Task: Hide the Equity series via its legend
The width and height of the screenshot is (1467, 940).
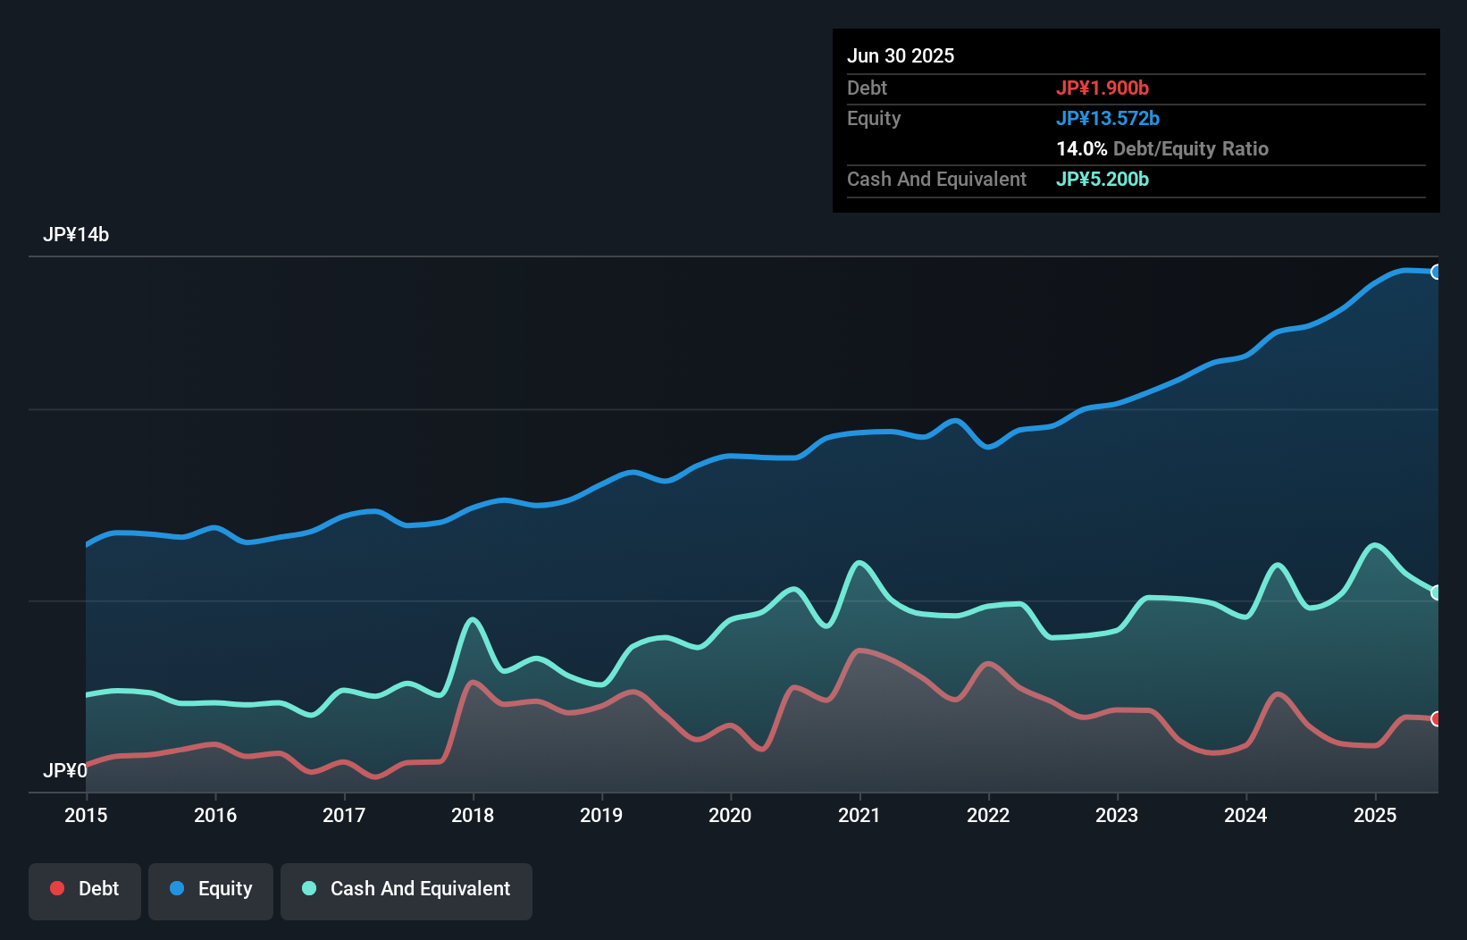Action: coord(210,889)
